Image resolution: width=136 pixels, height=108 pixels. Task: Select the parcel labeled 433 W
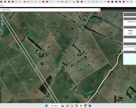click(x=82, y=46)
